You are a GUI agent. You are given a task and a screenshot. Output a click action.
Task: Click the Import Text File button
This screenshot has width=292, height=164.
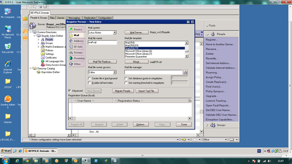(x=147, y=91)
